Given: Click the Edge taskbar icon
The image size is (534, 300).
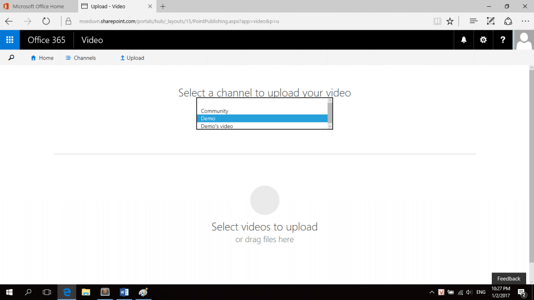Looking at the screenshot, I should coord(67,292).
